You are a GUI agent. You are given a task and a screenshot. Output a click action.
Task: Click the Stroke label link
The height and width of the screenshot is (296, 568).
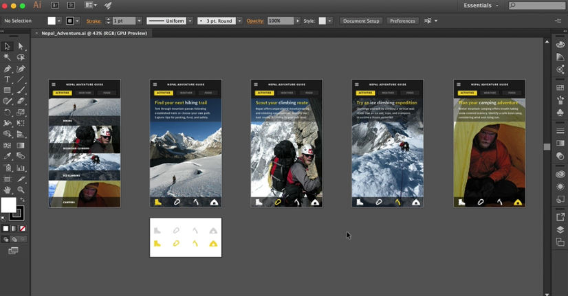(x=94, y=21)
